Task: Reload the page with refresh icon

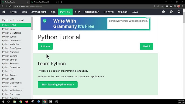Action: pyautogui.click(x=10, y=6)
